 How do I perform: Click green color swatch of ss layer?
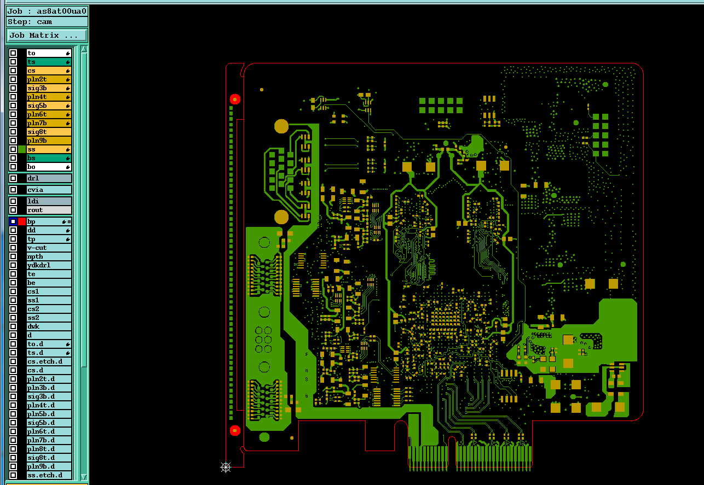point(22,149)
